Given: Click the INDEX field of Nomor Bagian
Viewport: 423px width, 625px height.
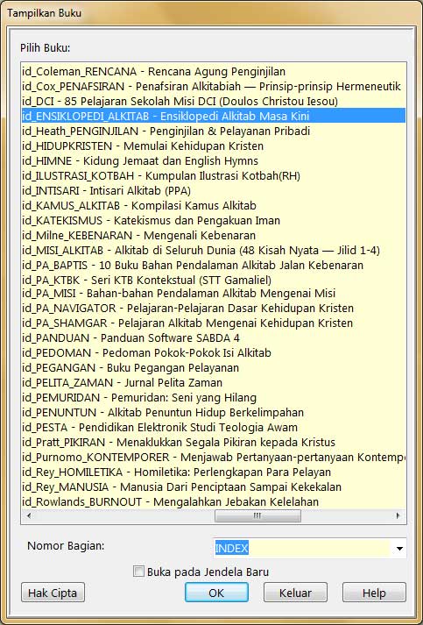Looking at the screenshot, I should click(x=302, y=549).
